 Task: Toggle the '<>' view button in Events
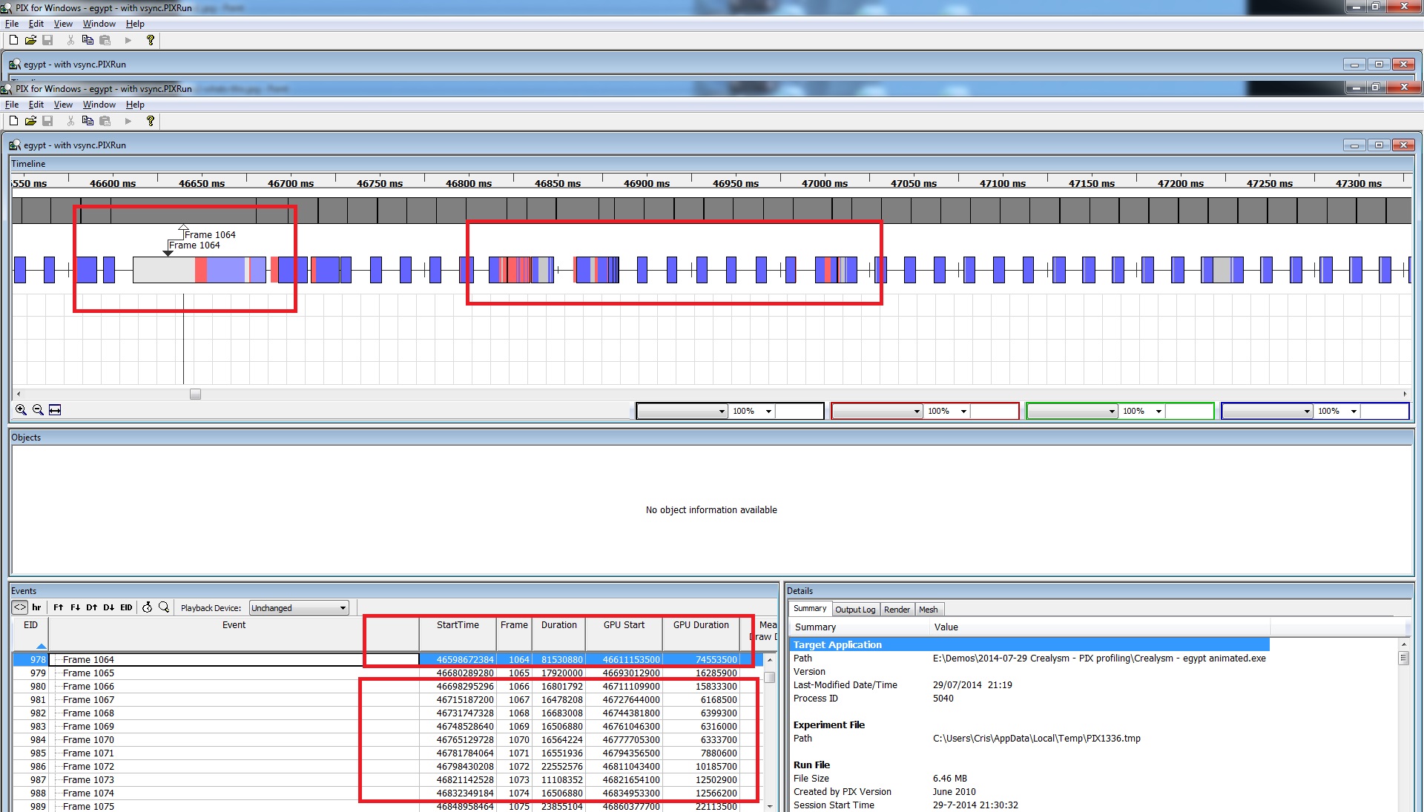pos(20,607)
